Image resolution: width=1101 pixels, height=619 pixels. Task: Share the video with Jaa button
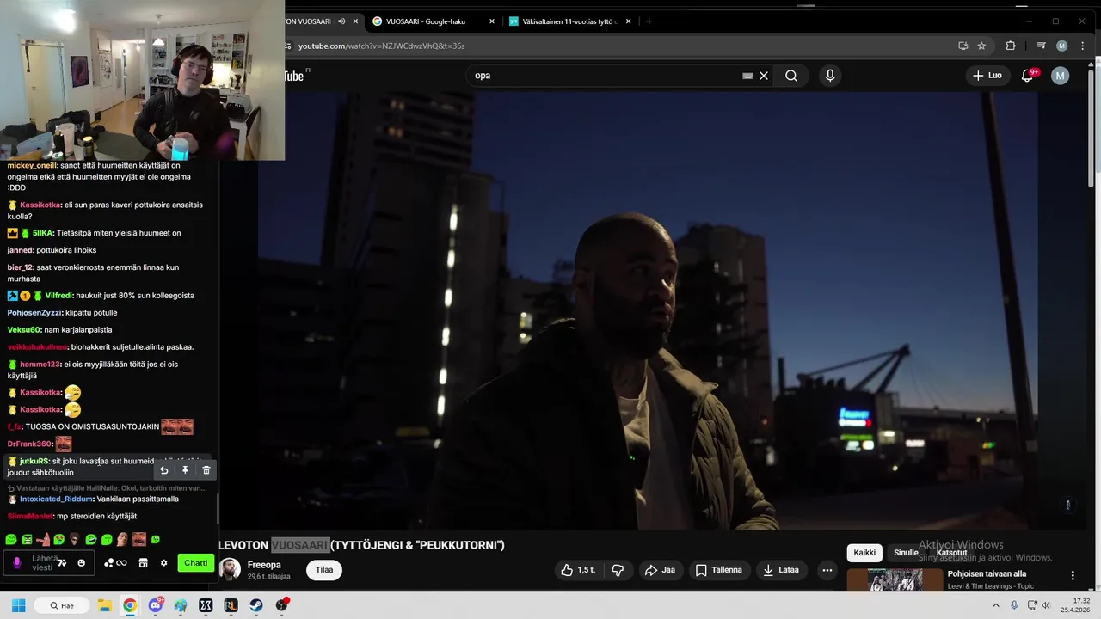click(x=660, y=570)
